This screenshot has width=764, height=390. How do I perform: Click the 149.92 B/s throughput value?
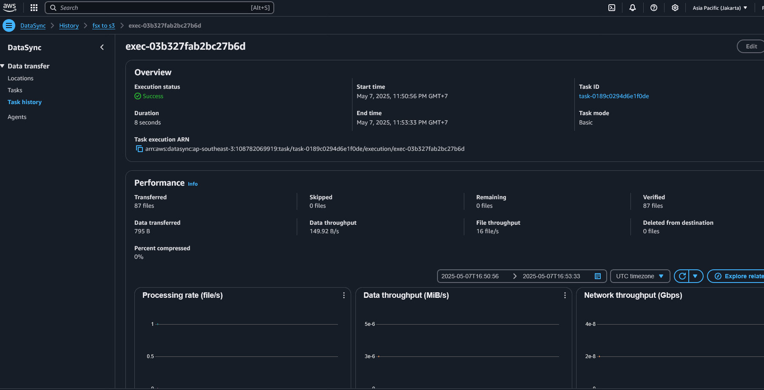pos(324,231)
